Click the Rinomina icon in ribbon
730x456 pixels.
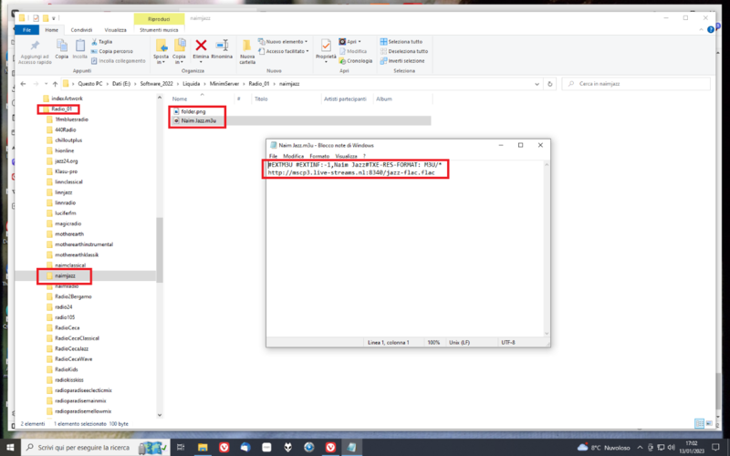222,48
